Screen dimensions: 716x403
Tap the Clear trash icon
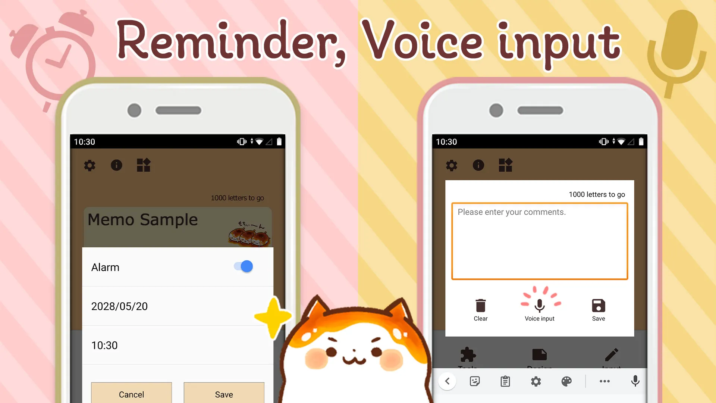coord(480,306)
